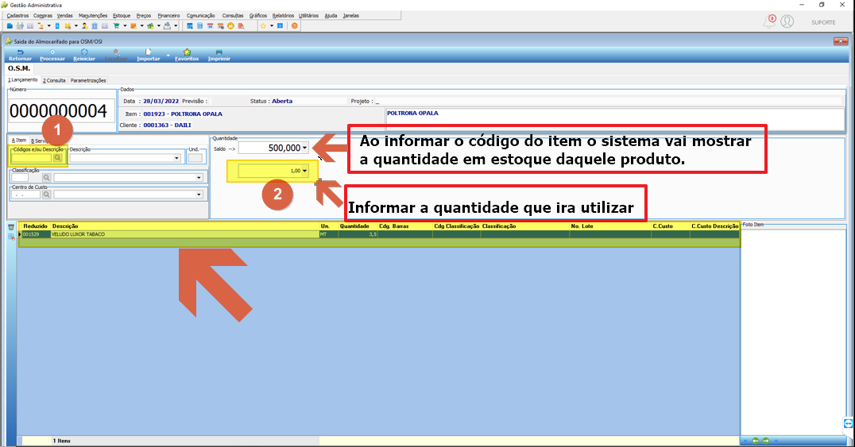This screenshot has height=447, width=855.
Task: Open the Cadastros menu
Action: pos(18,15)
